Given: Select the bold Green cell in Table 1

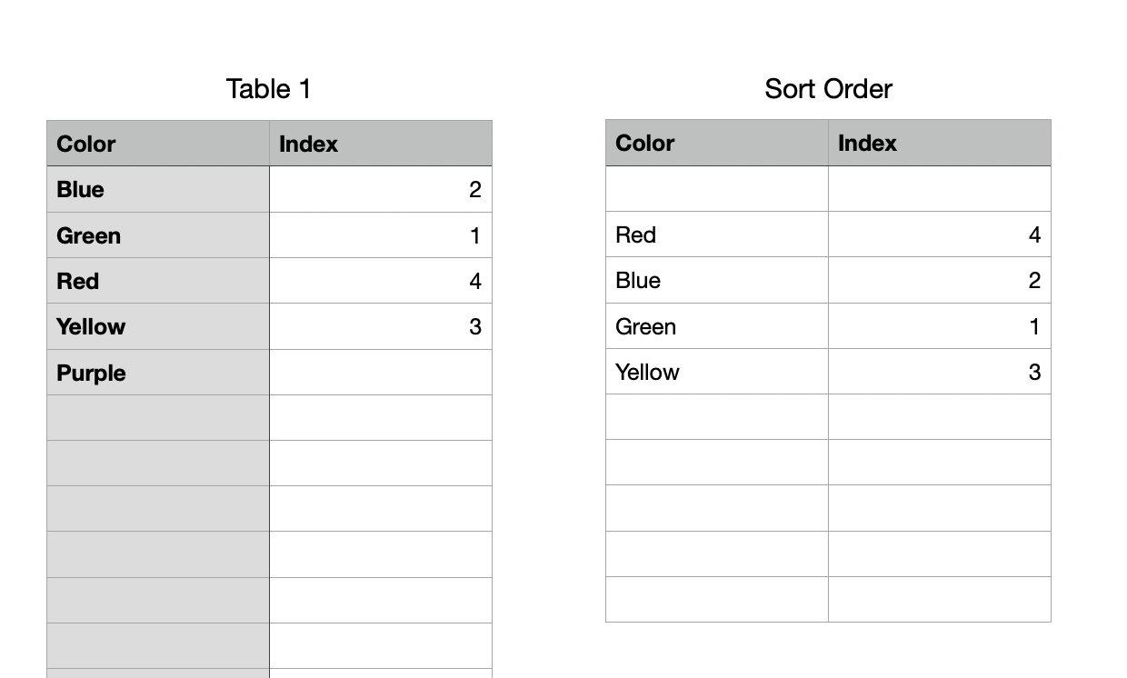Looking at the screenshot, I should [x=157, y=236].
